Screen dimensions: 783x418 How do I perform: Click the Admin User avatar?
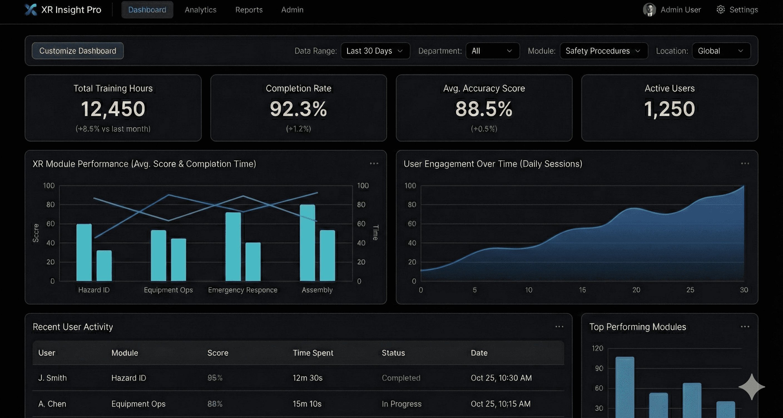click(649, 10)
